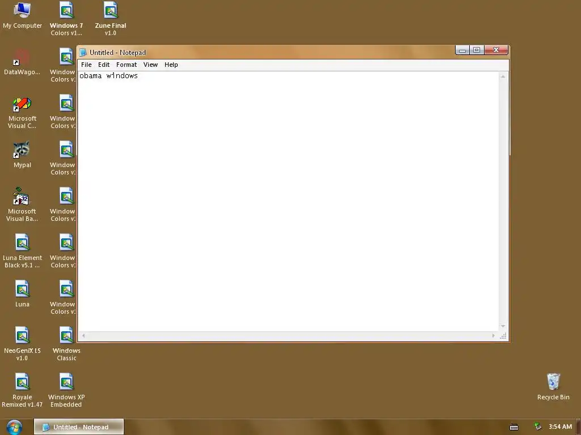Screen dimensions: 581x435
Task: Select the Windows Colors file beside Mypal
Action: [x=63, y=158]
